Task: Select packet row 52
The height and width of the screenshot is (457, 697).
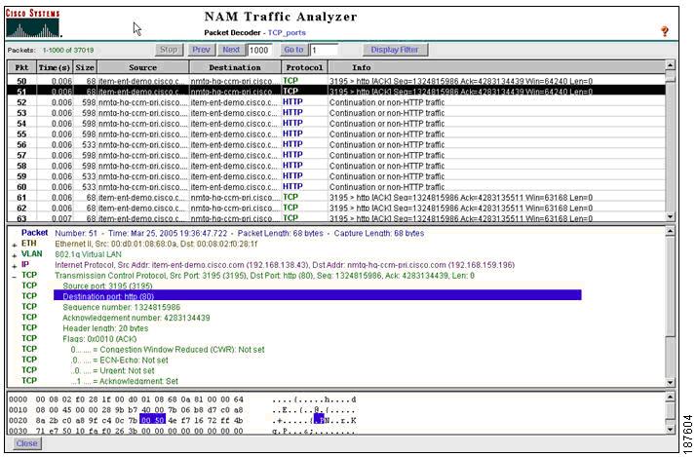Action: click(336, 102)
